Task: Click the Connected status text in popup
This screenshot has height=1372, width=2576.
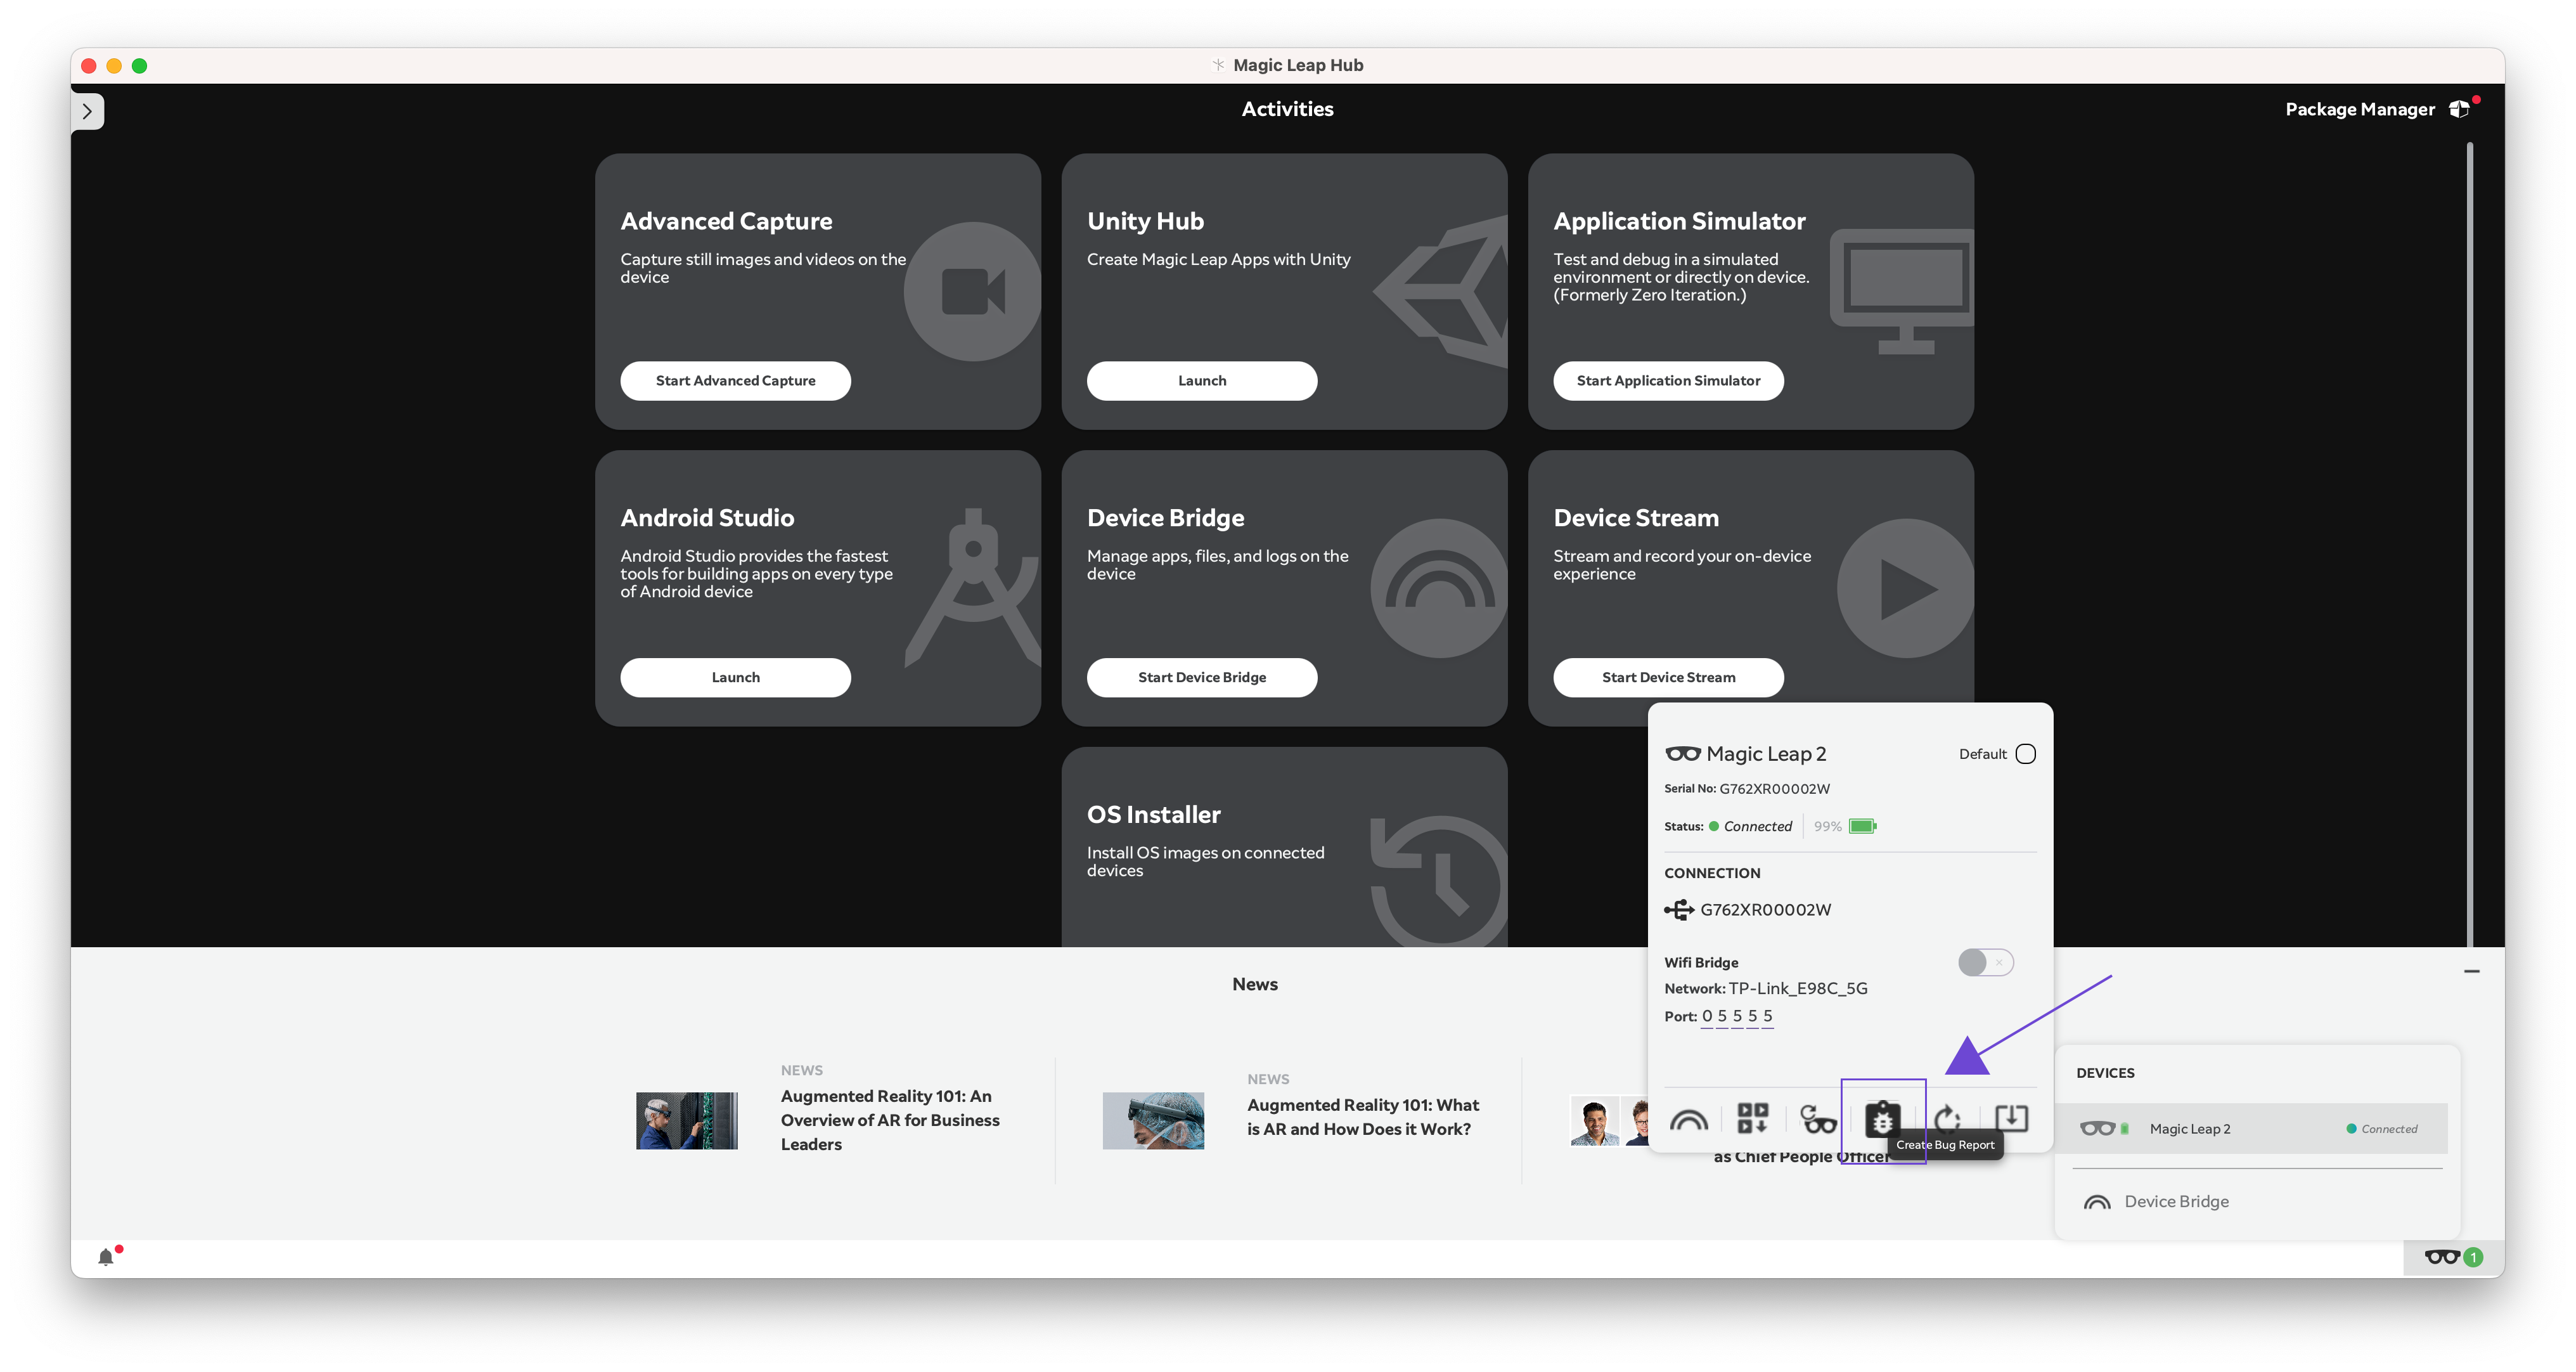Action: 1757,826
